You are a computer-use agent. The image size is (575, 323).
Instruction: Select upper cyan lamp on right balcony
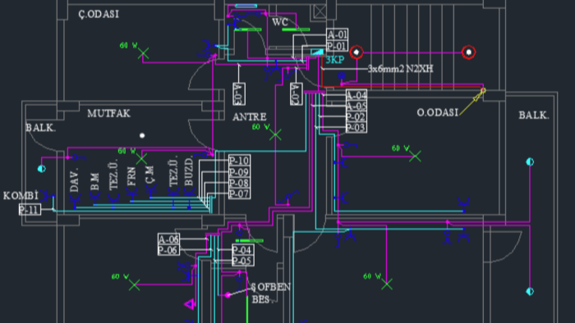pos(530,161)
